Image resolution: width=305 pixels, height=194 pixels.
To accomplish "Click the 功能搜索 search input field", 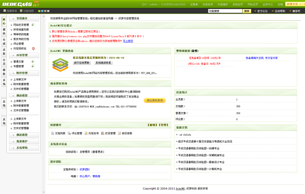I will (224, 11).
